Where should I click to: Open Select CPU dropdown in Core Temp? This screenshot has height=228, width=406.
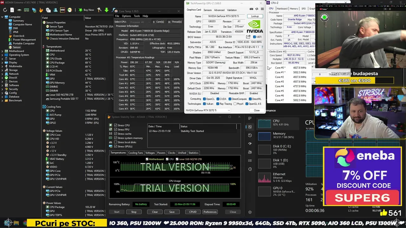click(140, 22)
